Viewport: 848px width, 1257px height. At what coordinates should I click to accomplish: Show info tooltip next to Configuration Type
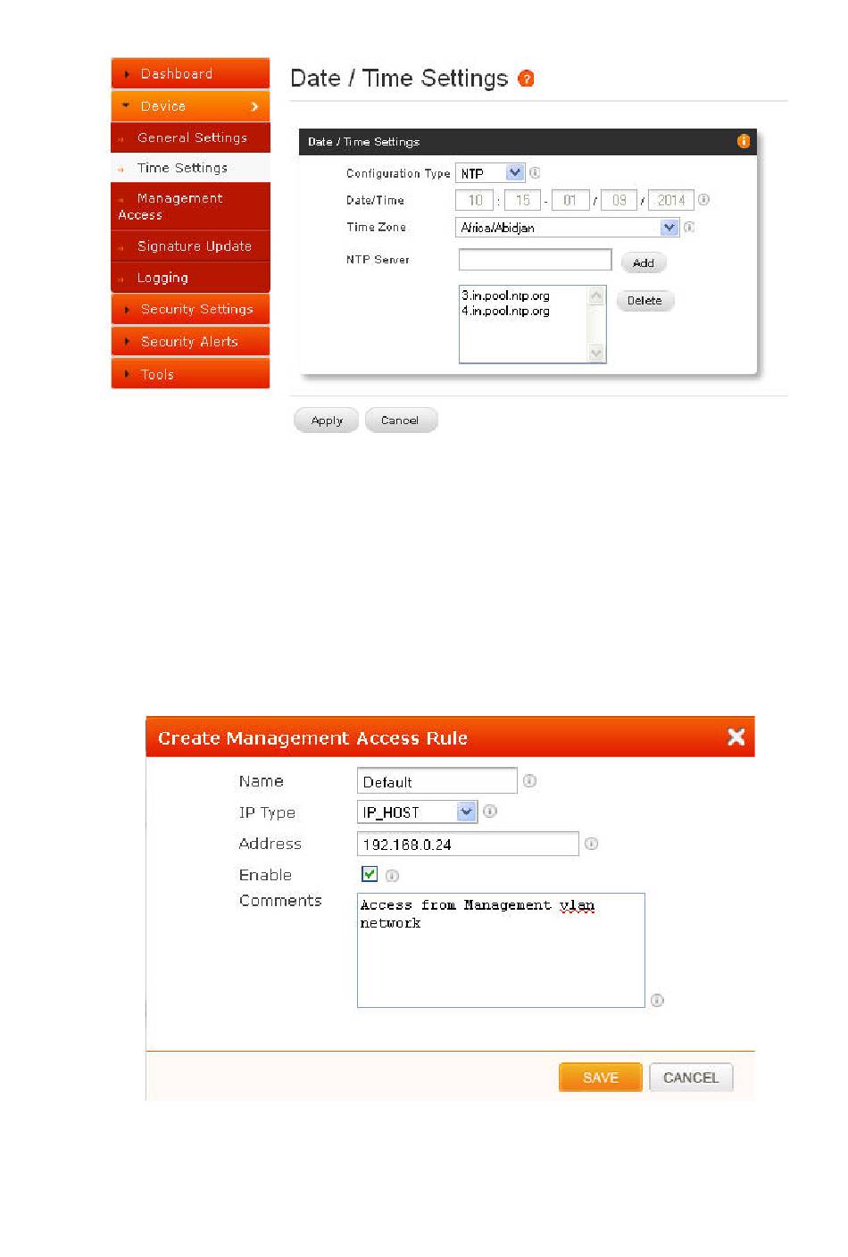point(535,173)
